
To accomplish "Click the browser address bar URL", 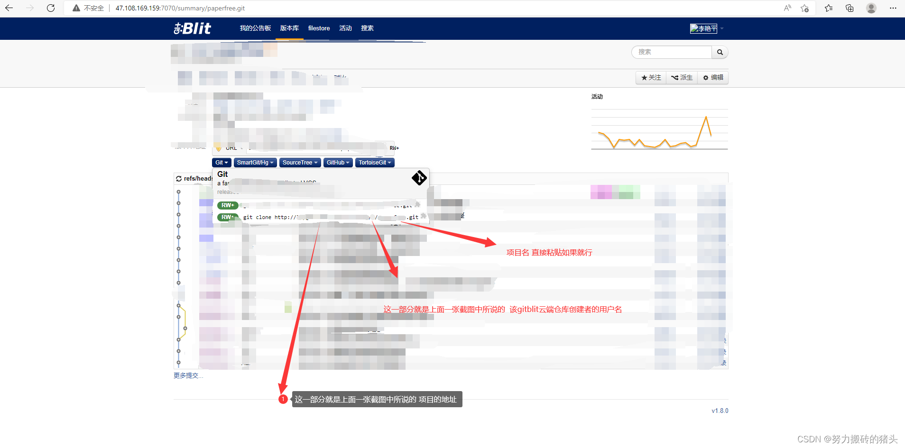I will (x=180, y=8).
